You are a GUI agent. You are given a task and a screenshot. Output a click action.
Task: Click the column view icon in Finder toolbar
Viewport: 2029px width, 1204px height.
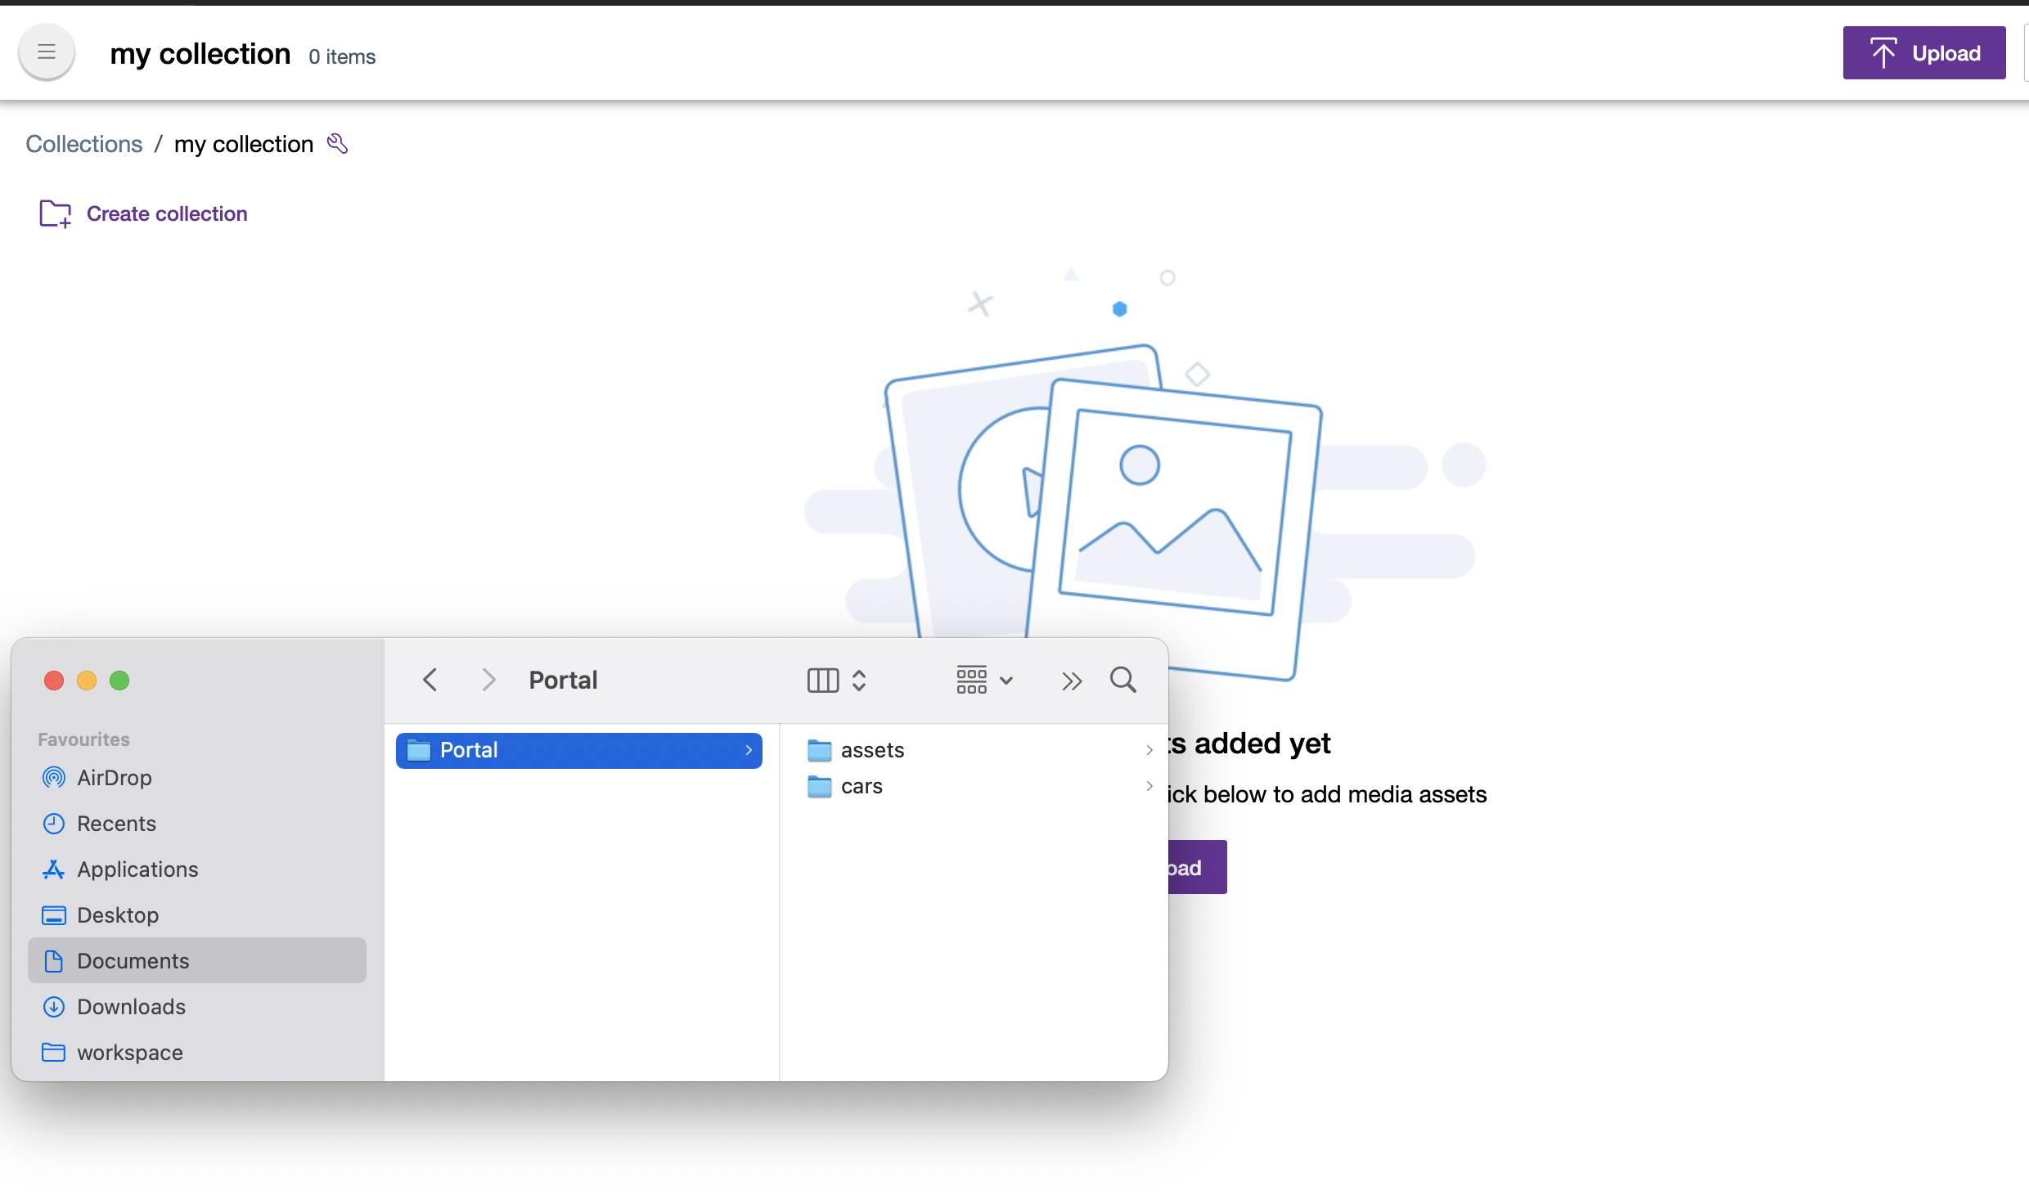click(x=821, y=680)
